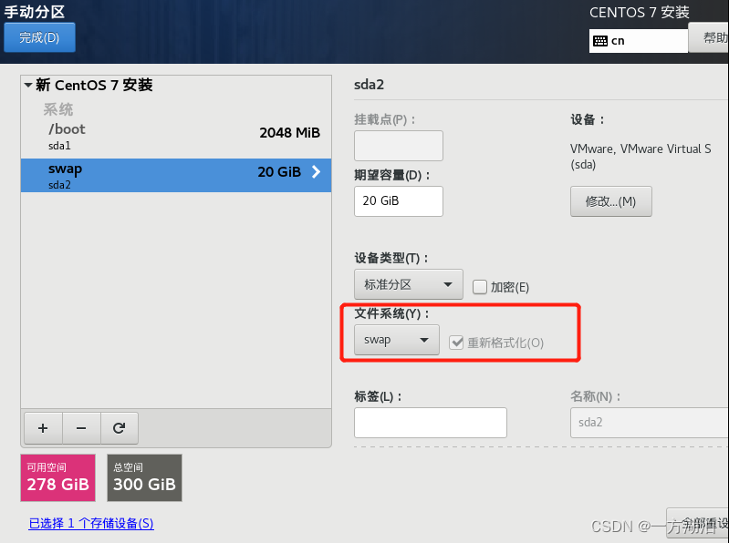Remove selected partition with minus icon
Screen dimensions: 729x543
click(81, 428)
